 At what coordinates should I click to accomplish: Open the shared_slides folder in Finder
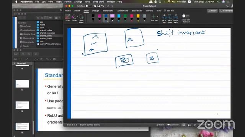pos(46,36)
